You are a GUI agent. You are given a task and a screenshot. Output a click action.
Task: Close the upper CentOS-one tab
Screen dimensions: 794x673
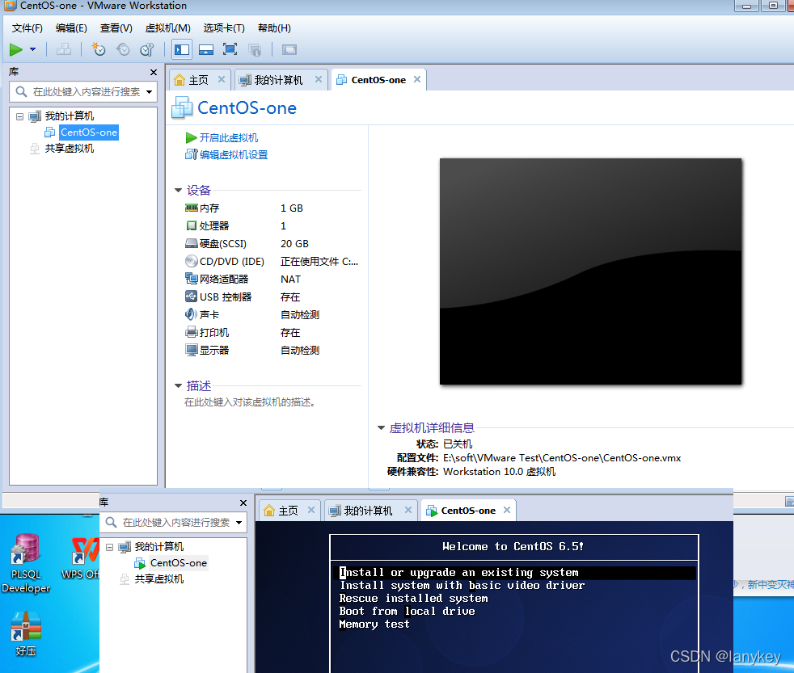(x=417, y=79)
